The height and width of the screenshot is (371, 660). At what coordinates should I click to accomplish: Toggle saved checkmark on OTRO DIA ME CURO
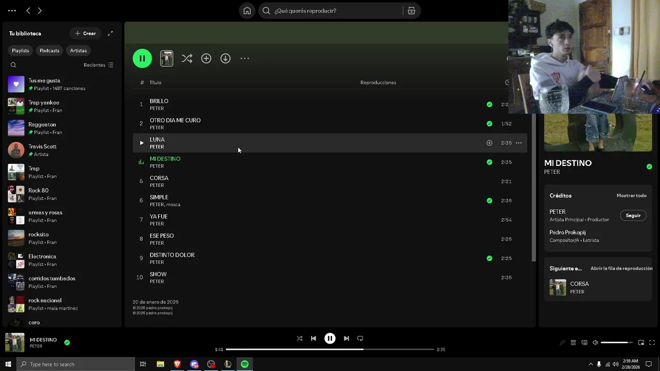(489, 124)
